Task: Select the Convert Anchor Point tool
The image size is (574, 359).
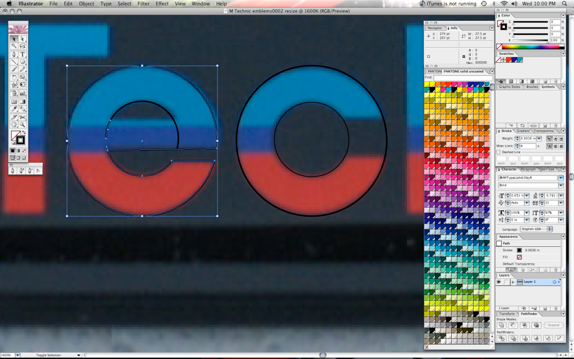Action: 38,171
